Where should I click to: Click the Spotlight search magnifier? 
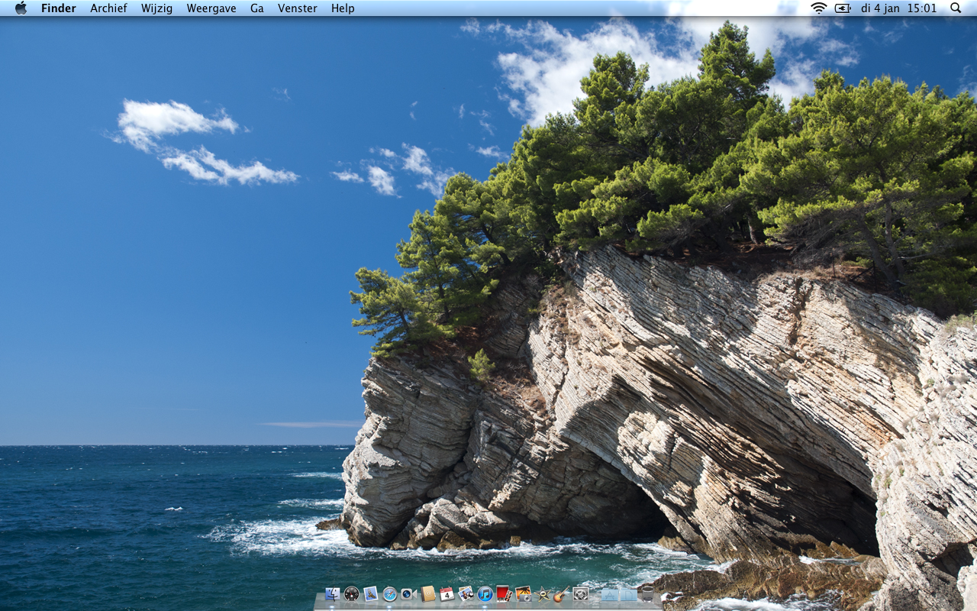coord(956,8)
